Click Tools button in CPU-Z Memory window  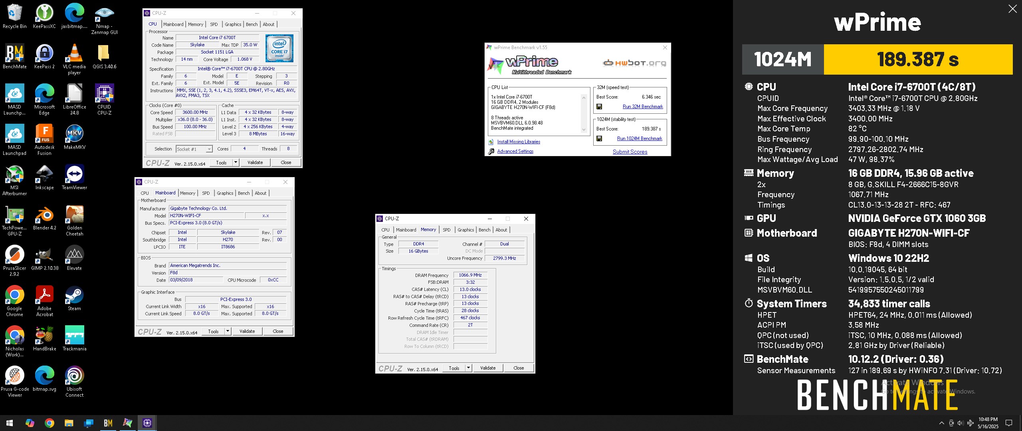click(x=454, y=368)
